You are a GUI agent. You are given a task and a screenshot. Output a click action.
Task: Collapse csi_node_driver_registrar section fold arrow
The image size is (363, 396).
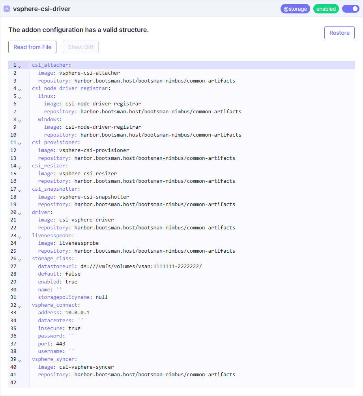(19, 90)
